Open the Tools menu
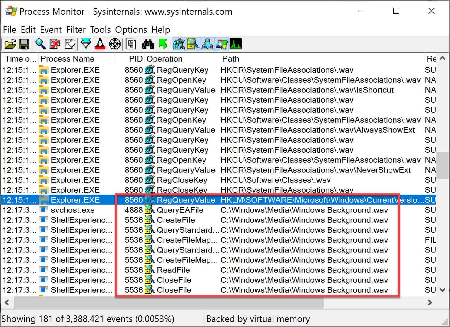Screen dimensions: 450x327 (x=100, y=30)
